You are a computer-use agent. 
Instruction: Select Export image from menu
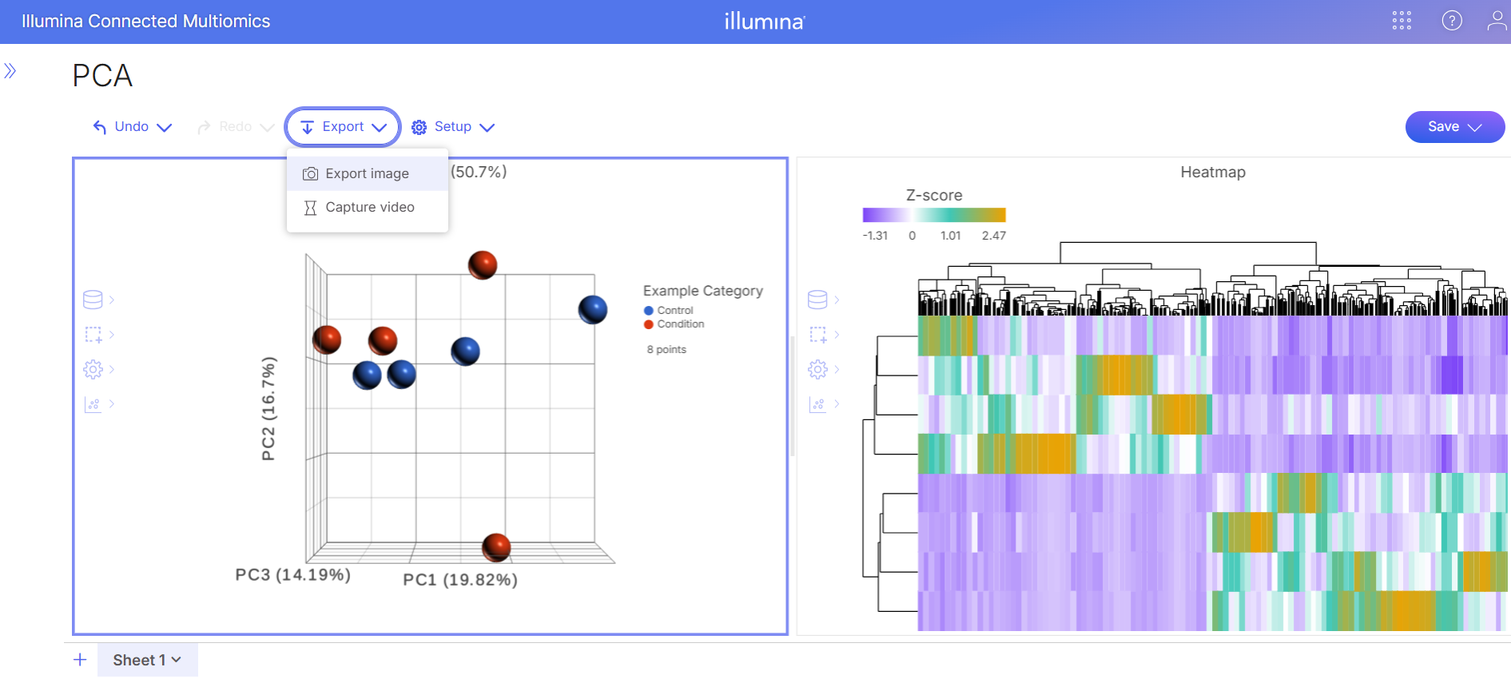point(367,174)
